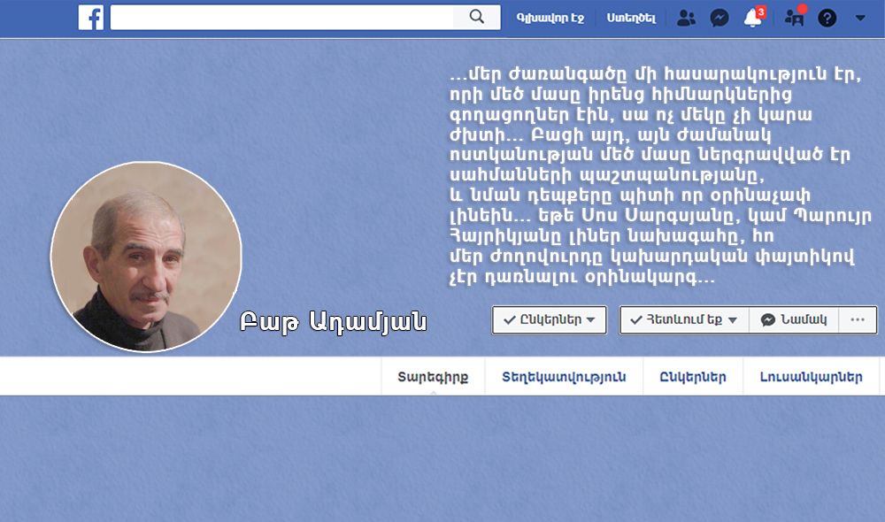Click the Facebook logo icon

(x=91, y=18)
